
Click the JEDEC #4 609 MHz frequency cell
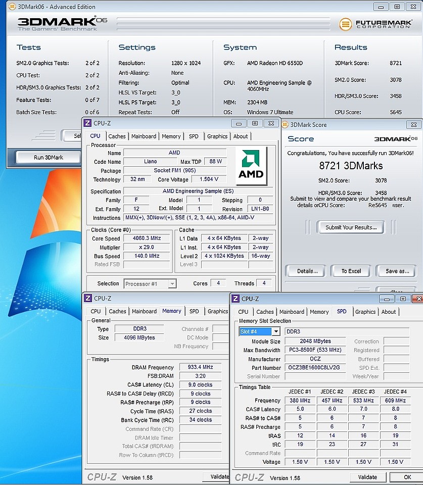[395, 401]
